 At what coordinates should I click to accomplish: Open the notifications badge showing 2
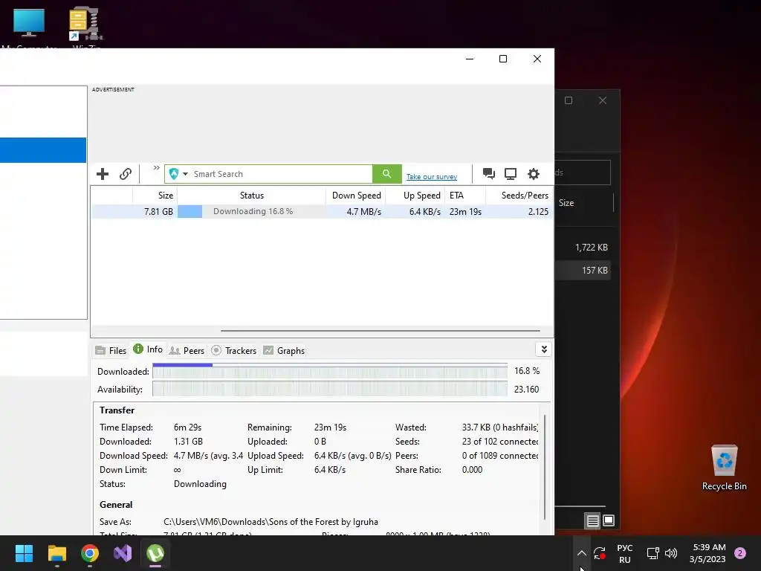pos(740,553)
